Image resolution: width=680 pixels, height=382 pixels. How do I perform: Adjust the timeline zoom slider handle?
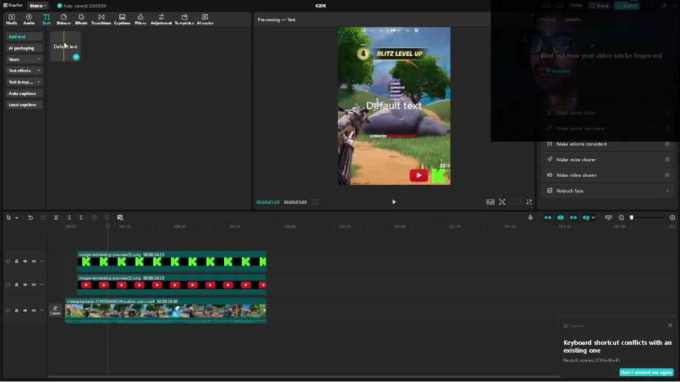tap(632, 218)
